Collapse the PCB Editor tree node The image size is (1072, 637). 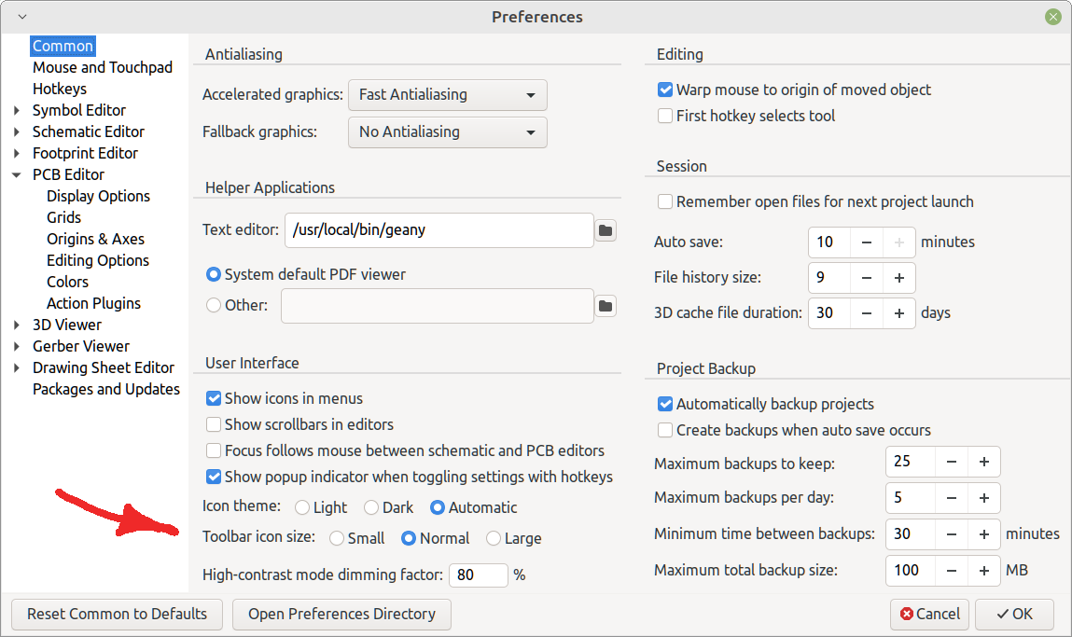(17, 175)
